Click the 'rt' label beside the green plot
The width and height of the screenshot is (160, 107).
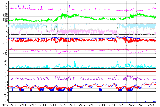coord(157,14)
